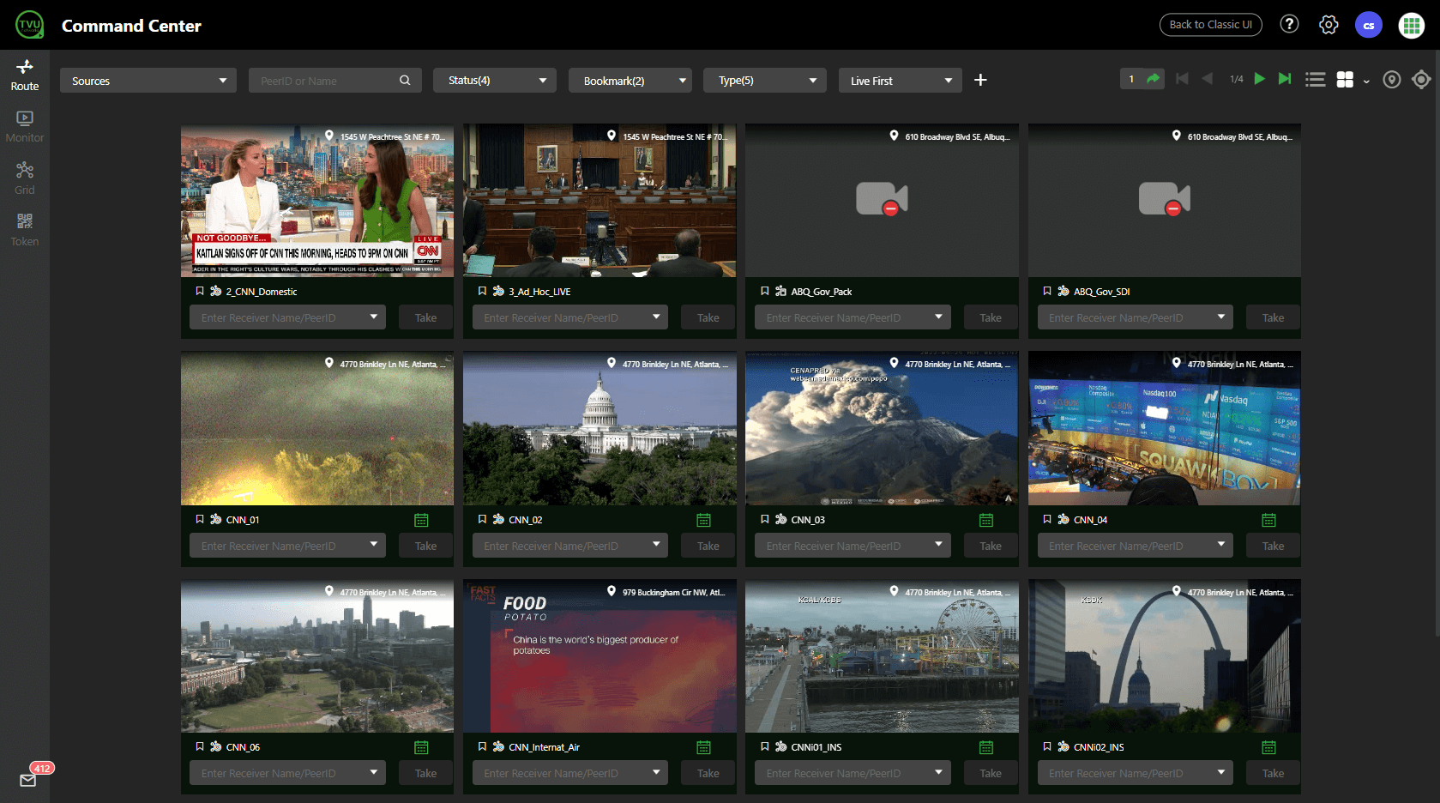Bookmark the 2_CNN_Domestic source

click(200, 292)
